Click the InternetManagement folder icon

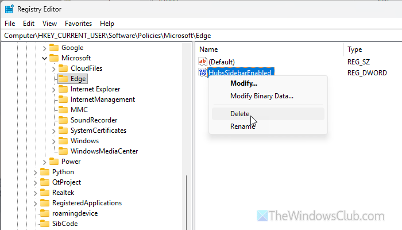[x=63, y=99]
